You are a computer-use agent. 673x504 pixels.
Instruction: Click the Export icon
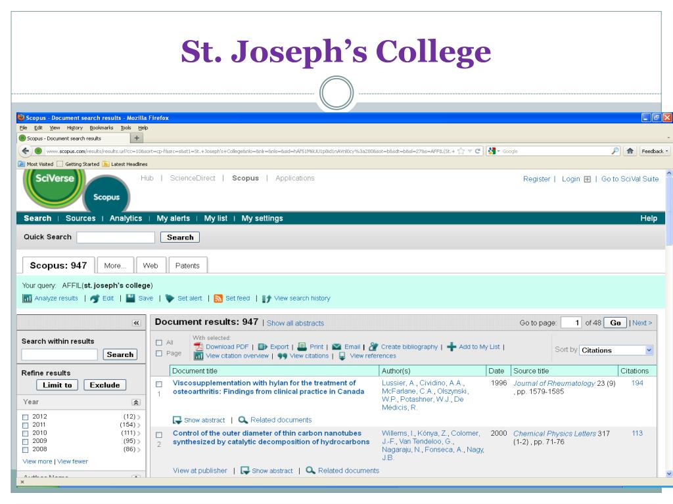tap(263, 346)
